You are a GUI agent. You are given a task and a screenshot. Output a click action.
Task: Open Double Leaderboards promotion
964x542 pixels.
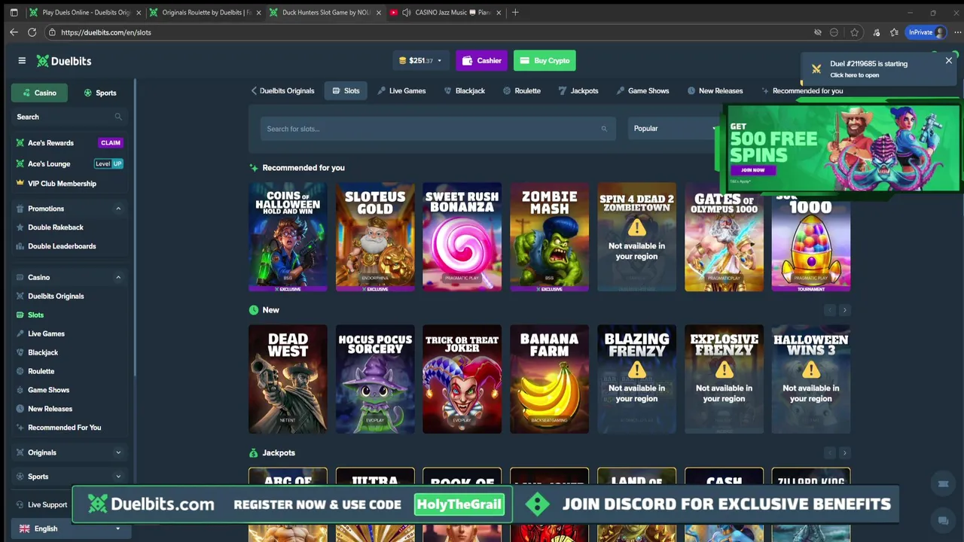(62, 246)
